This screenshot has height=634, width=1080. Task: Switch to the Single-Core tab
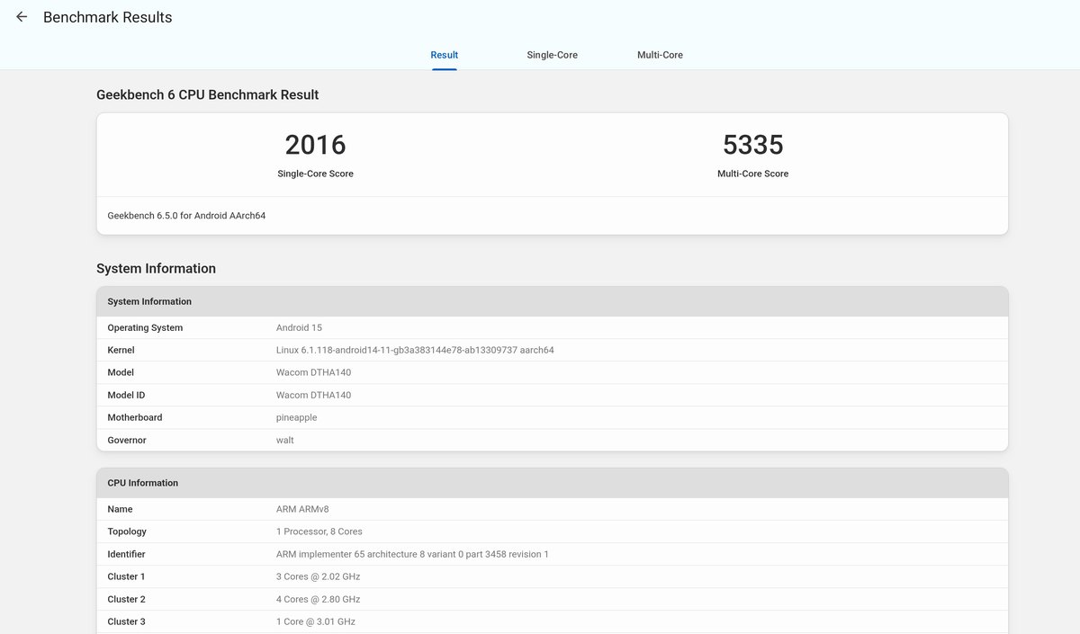pos(552,55)
